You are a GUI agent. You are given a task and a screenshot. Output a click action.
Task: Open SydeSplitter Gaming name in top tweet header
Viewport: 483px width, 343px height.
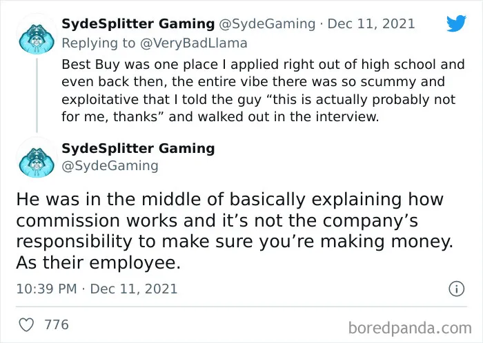(x=138, y=24)
